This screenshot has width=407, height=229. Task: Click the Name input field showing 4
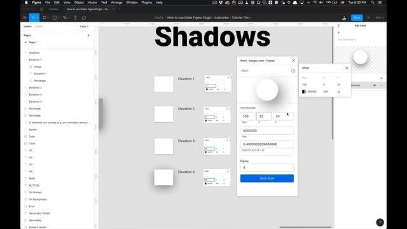[x=267, y=167]
